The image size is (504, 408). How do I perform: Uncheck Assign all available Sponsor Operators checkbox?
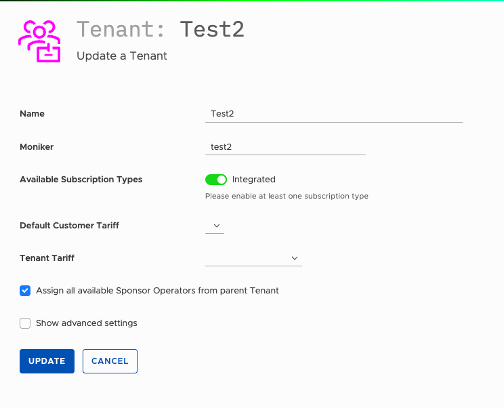coord(25,291)
